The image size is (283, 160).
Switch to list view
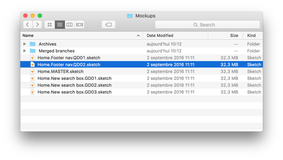[60, 24]
